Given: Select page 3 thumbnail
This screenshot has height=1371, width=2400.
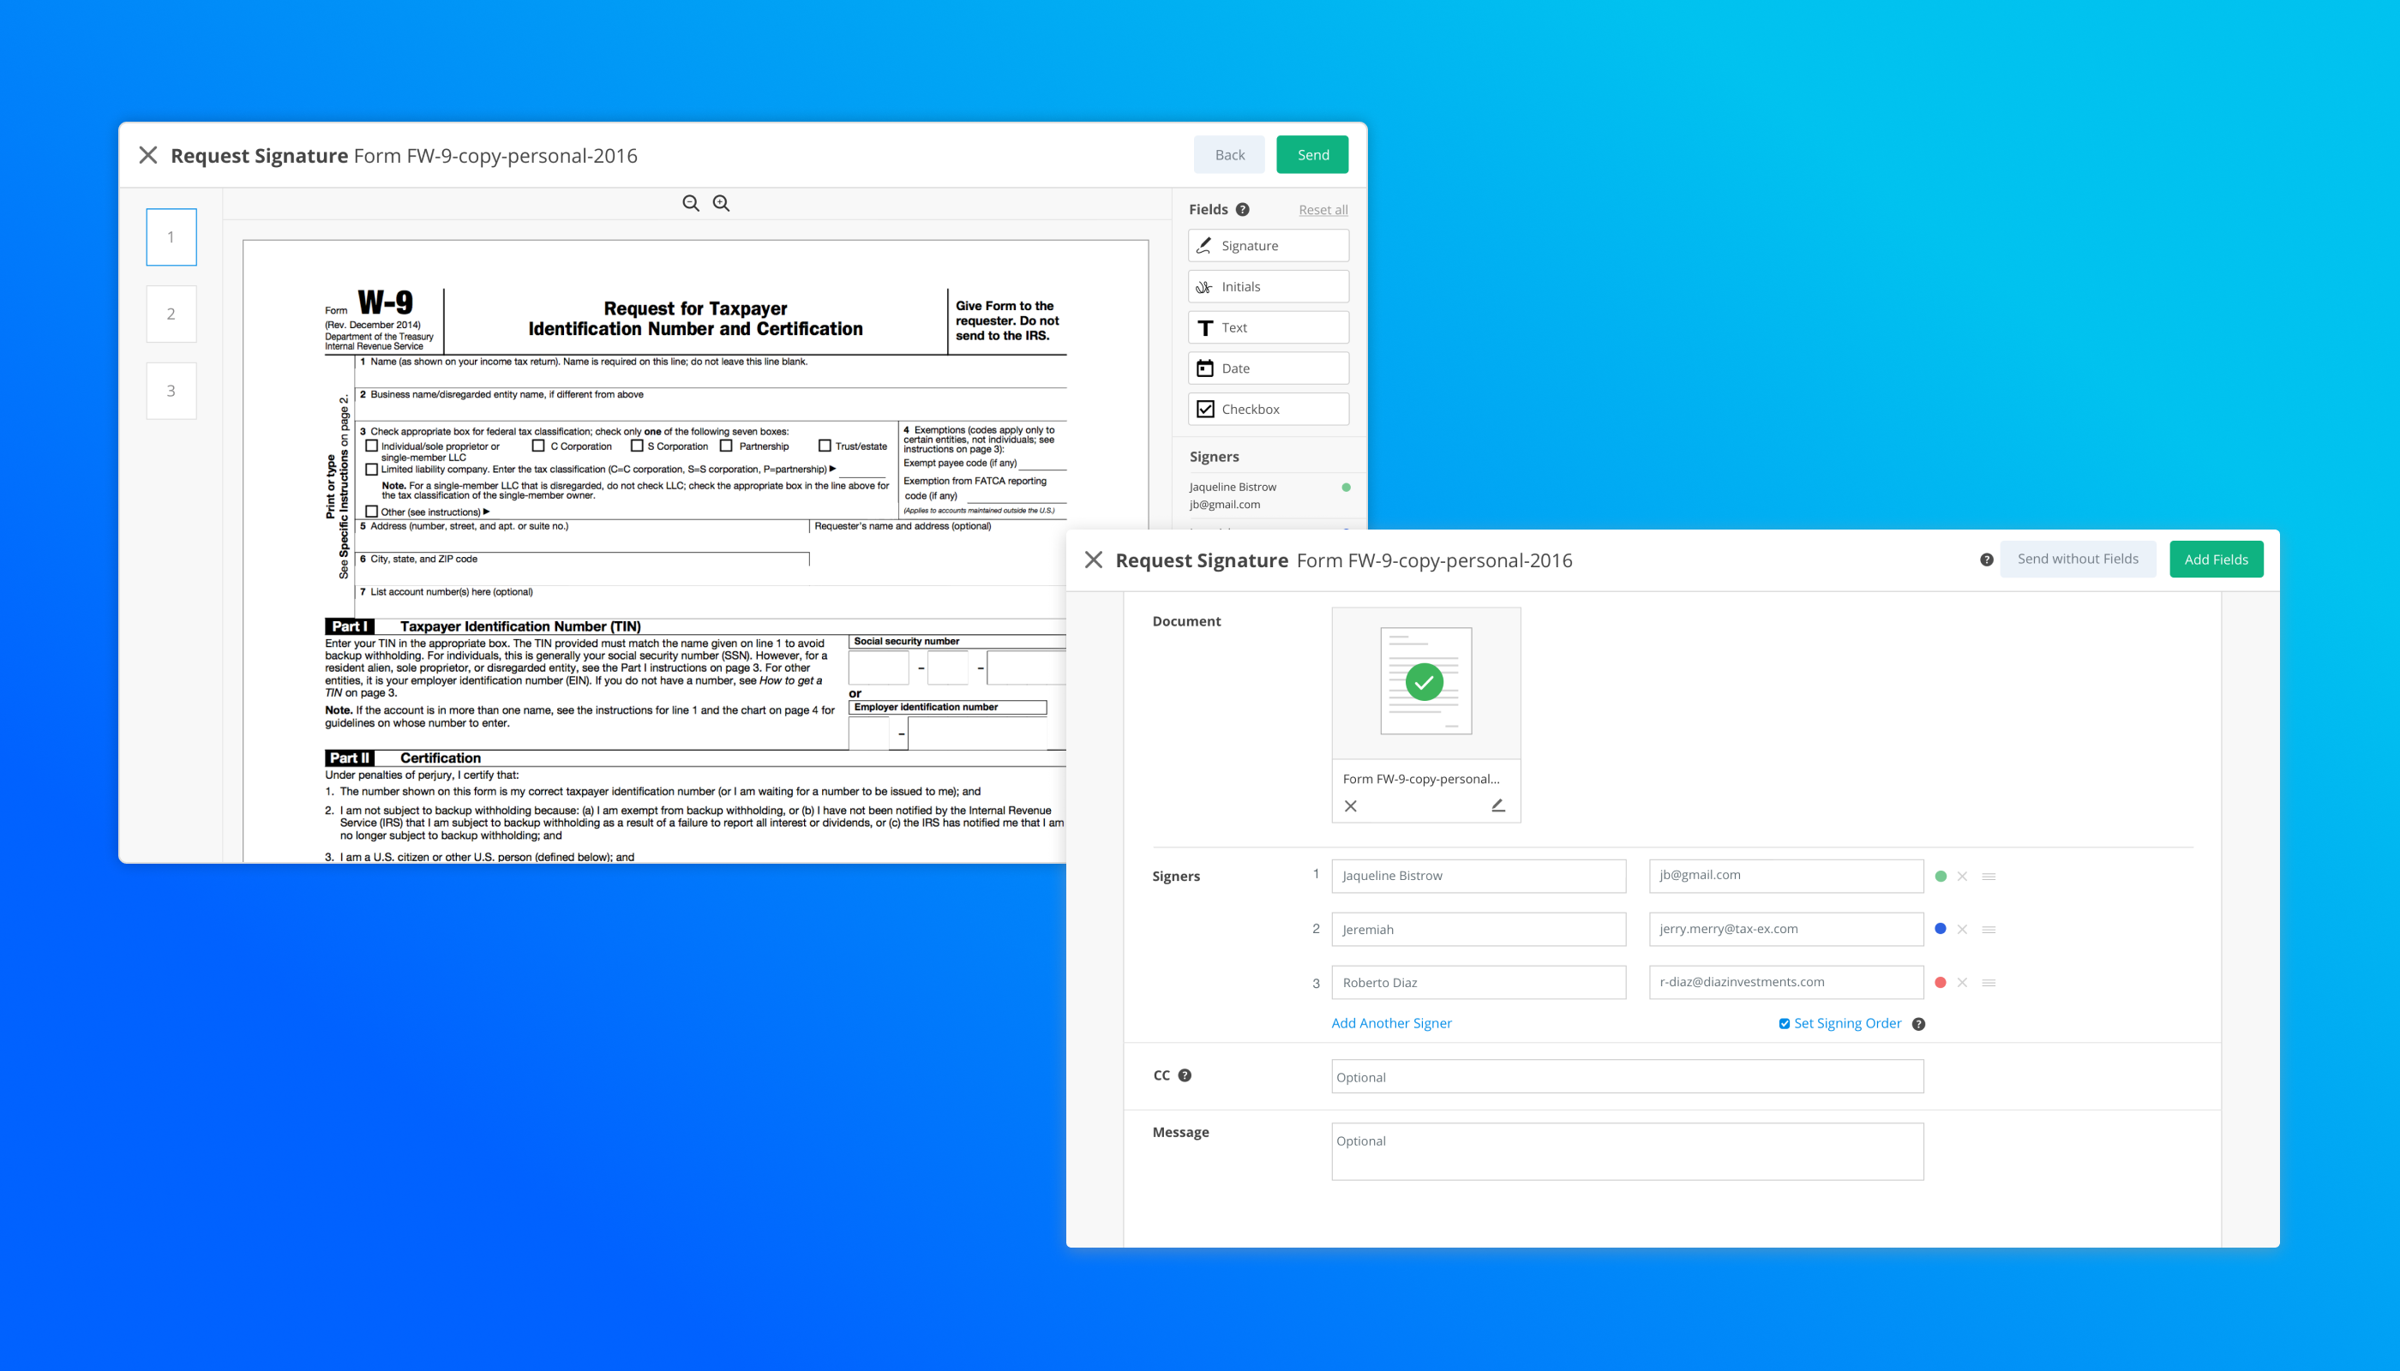Looking at the screenshot, I should (x=171, y=391).
